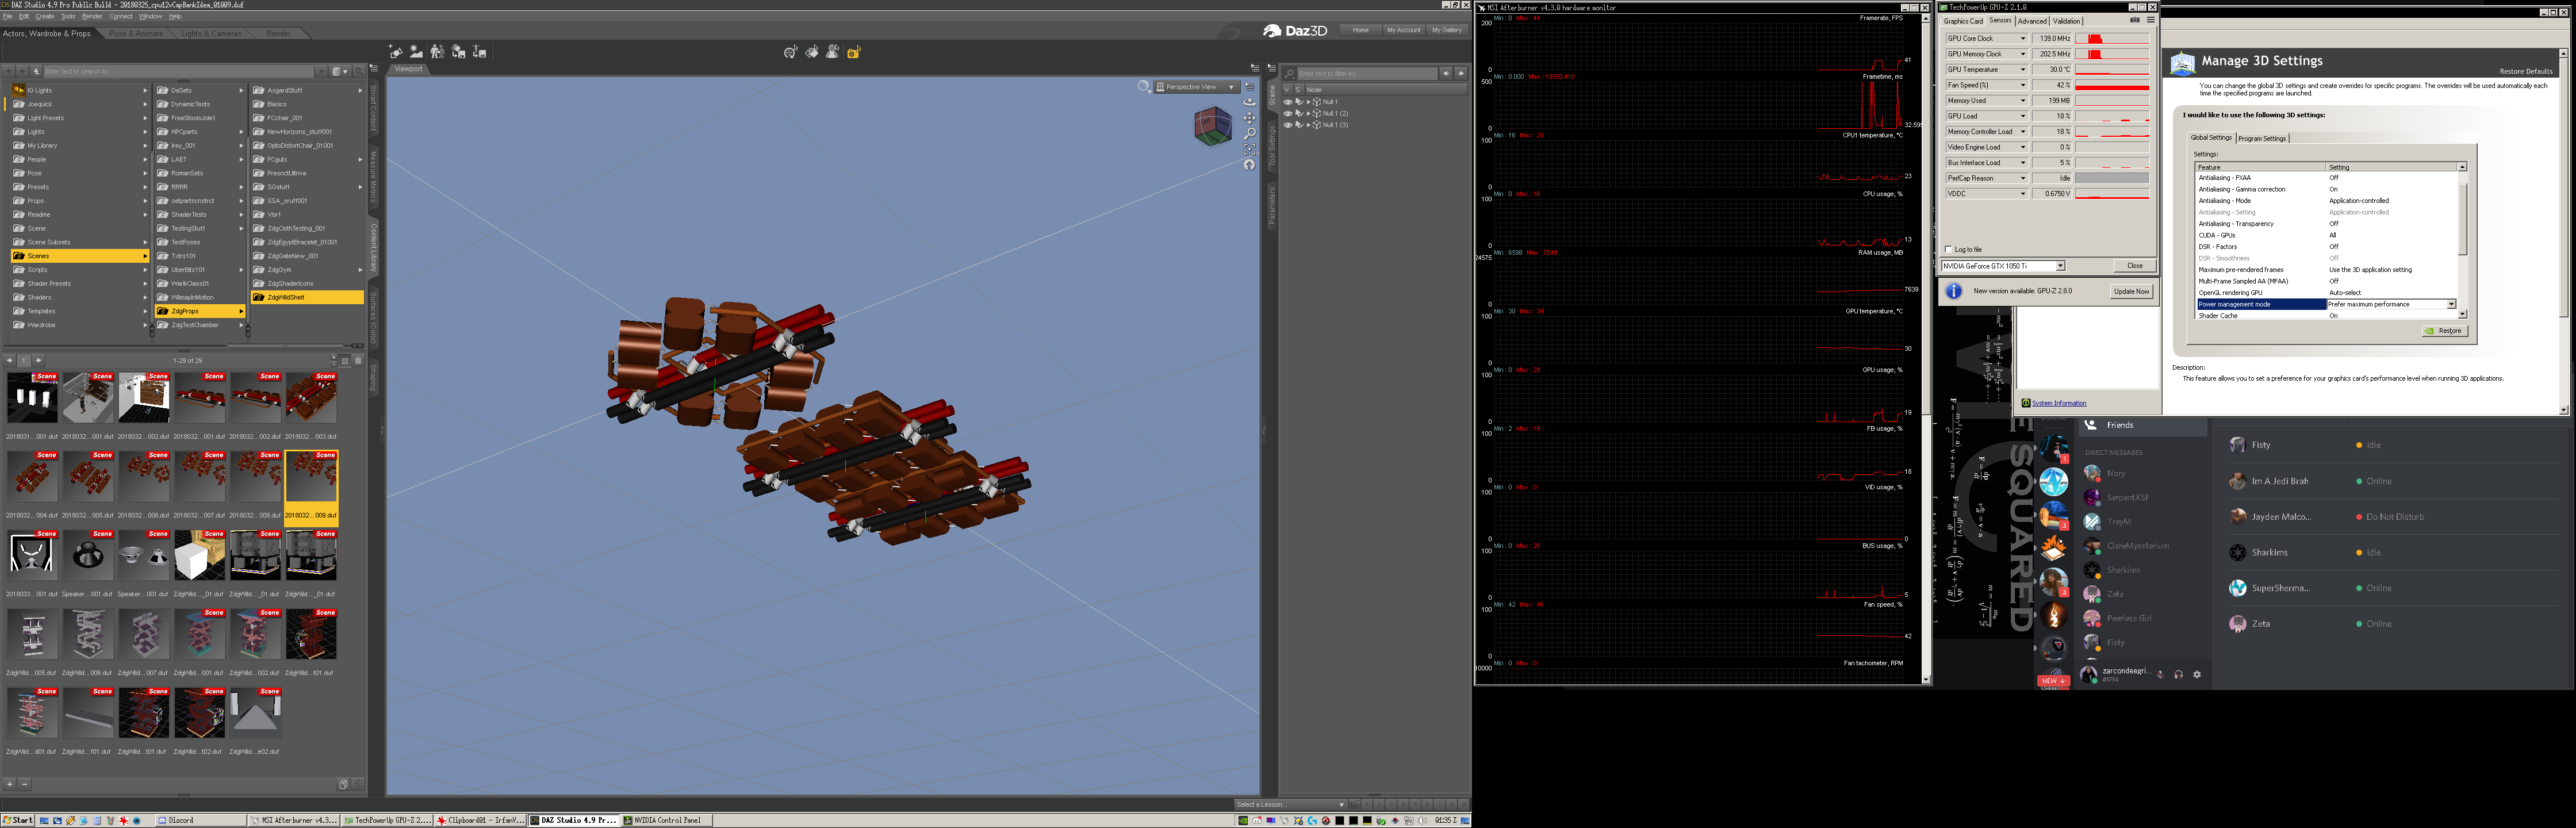Viewport: 2576px width, 828px height.
Task: Enable the Log to file checkbox
Action: (1948, 249)
